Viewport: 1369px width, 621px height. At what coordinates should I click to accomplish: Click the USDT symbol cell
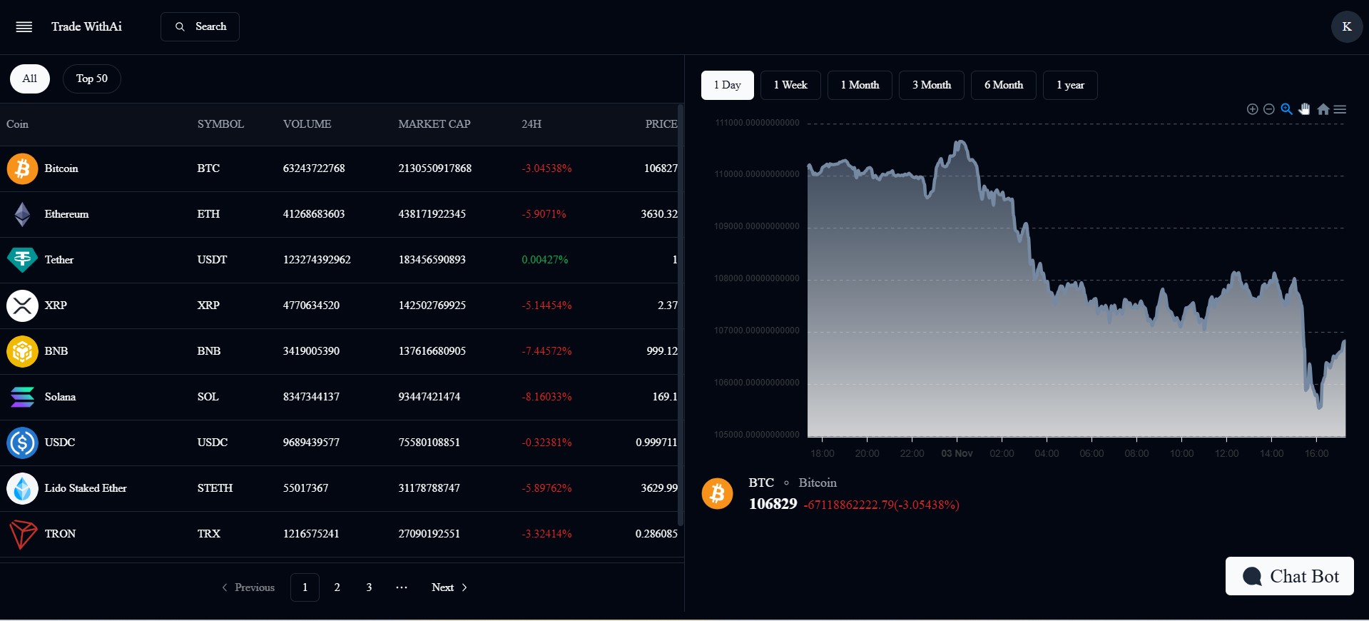pos(212,260)
